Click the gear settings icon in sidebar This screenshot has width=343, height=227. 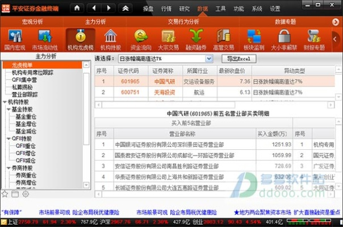[26, 194]
